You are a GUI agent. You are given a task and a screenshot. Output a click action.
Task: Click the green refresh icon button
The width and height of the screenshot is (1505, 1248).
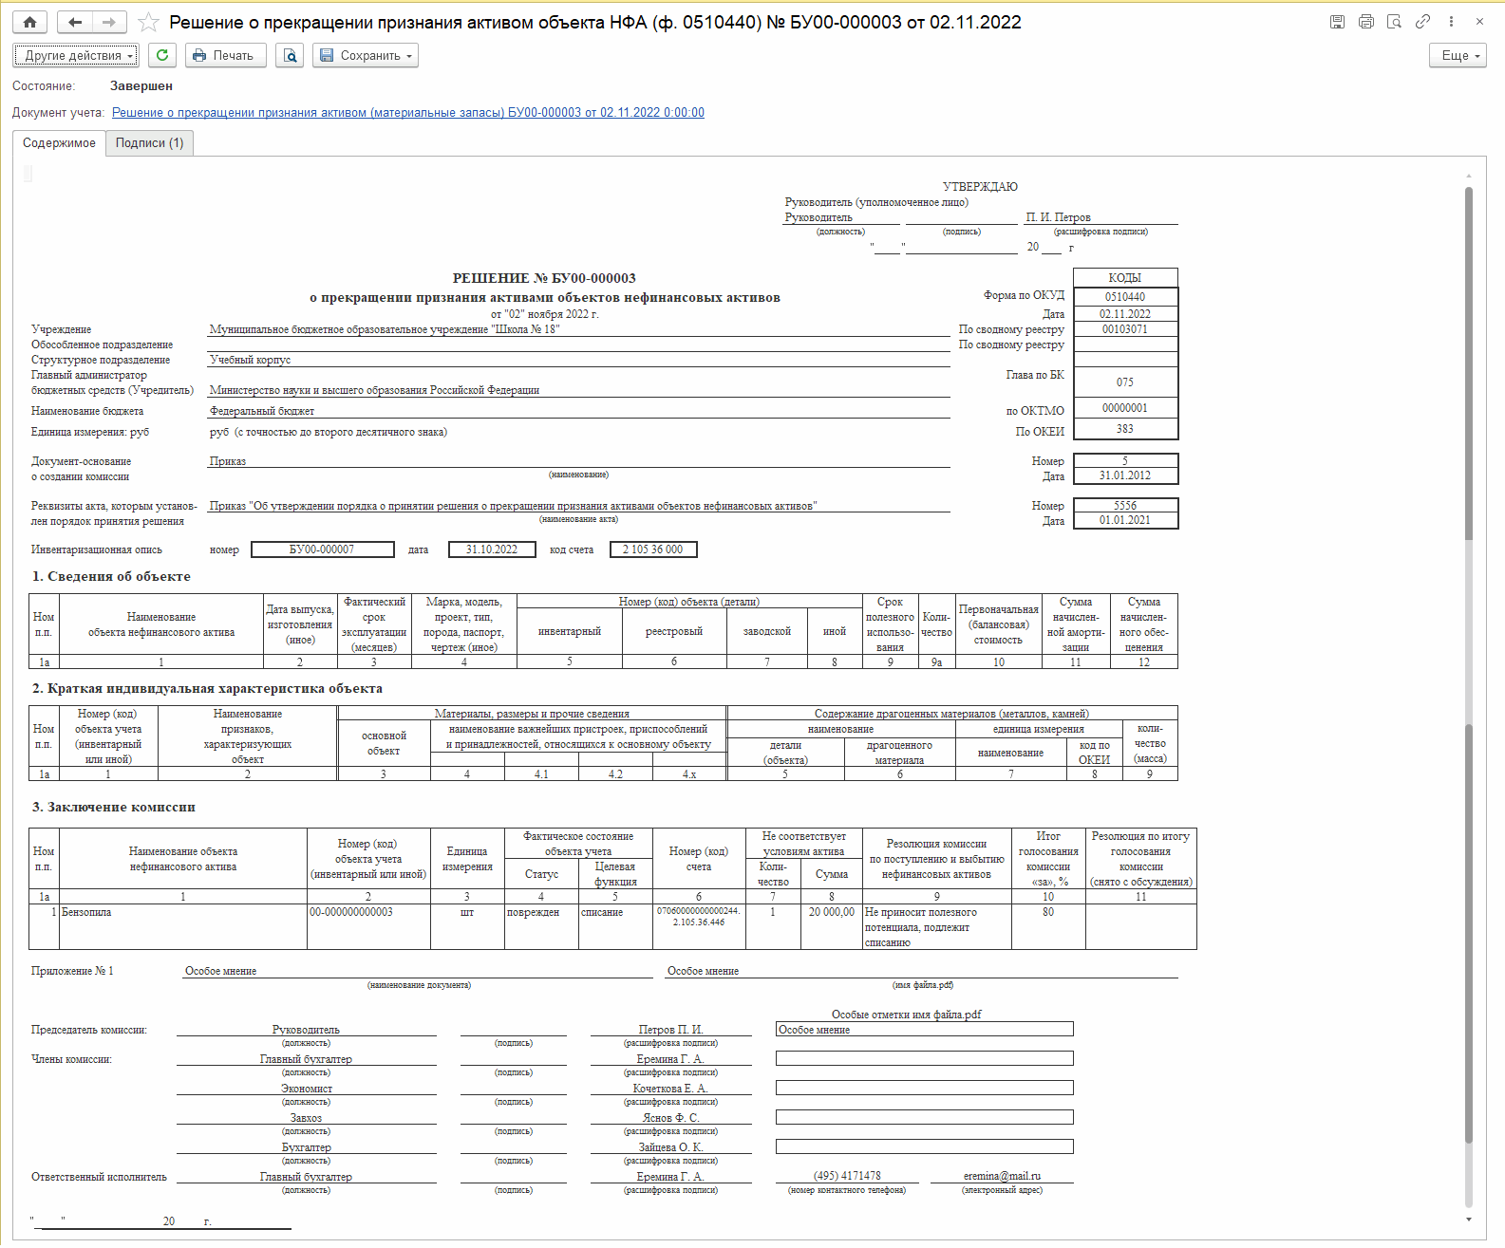[x=162, y=55]
